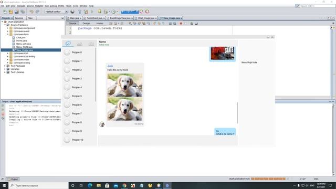Open the default config dropdown

point(56,12)
